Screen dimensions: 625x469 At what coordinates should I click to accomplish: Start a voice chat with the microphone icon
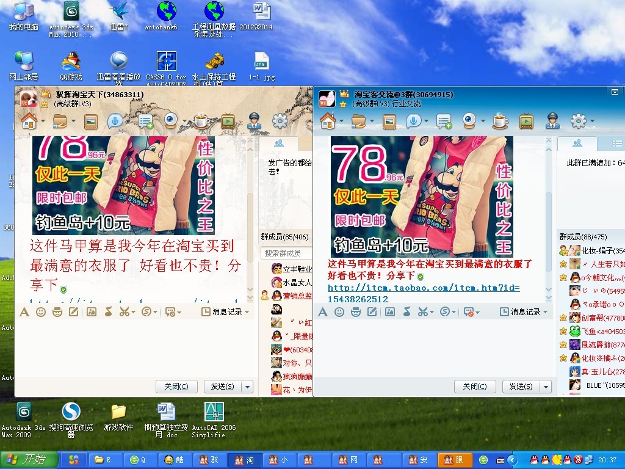[414, 122]
